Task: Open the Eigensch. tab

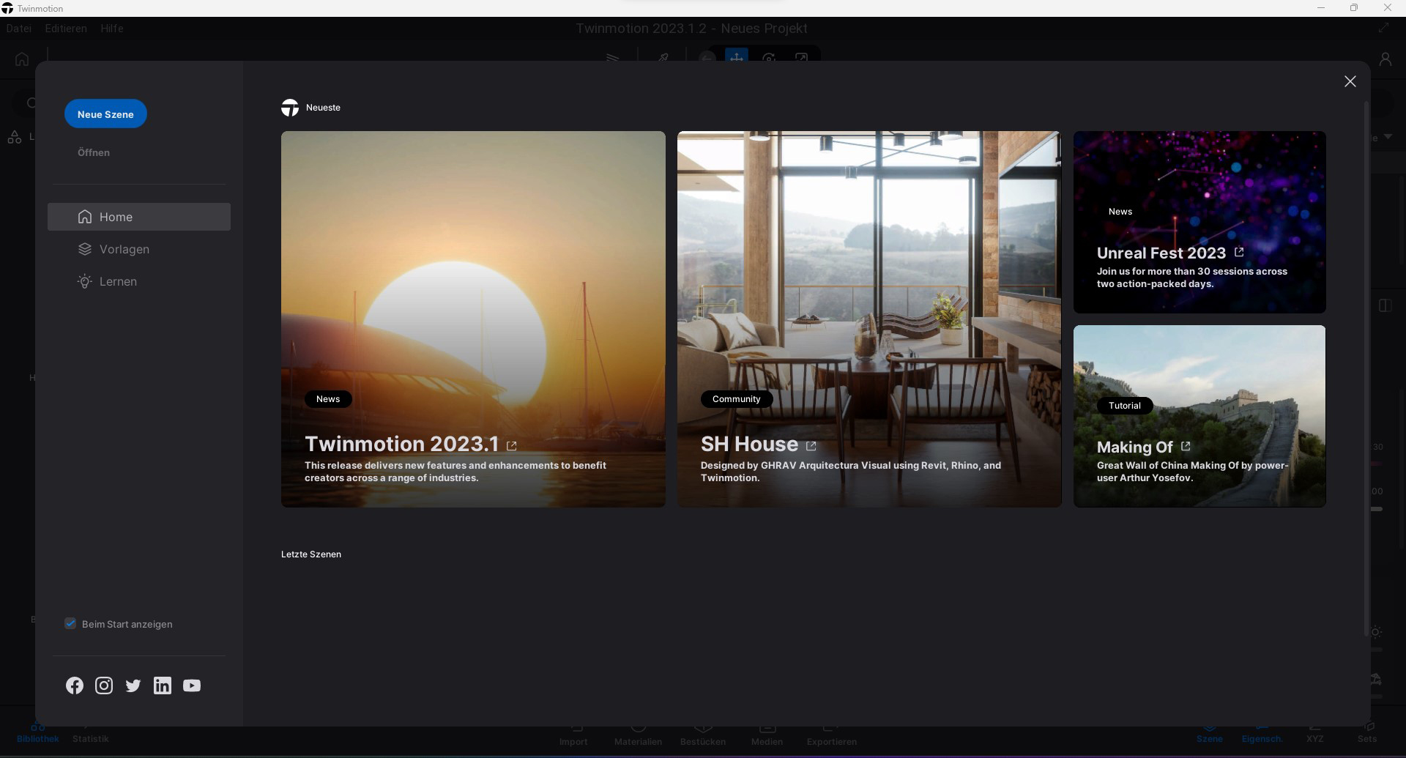Action: click(1262, 735)
